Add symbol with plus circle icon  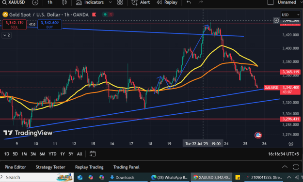tap(35, 2)
